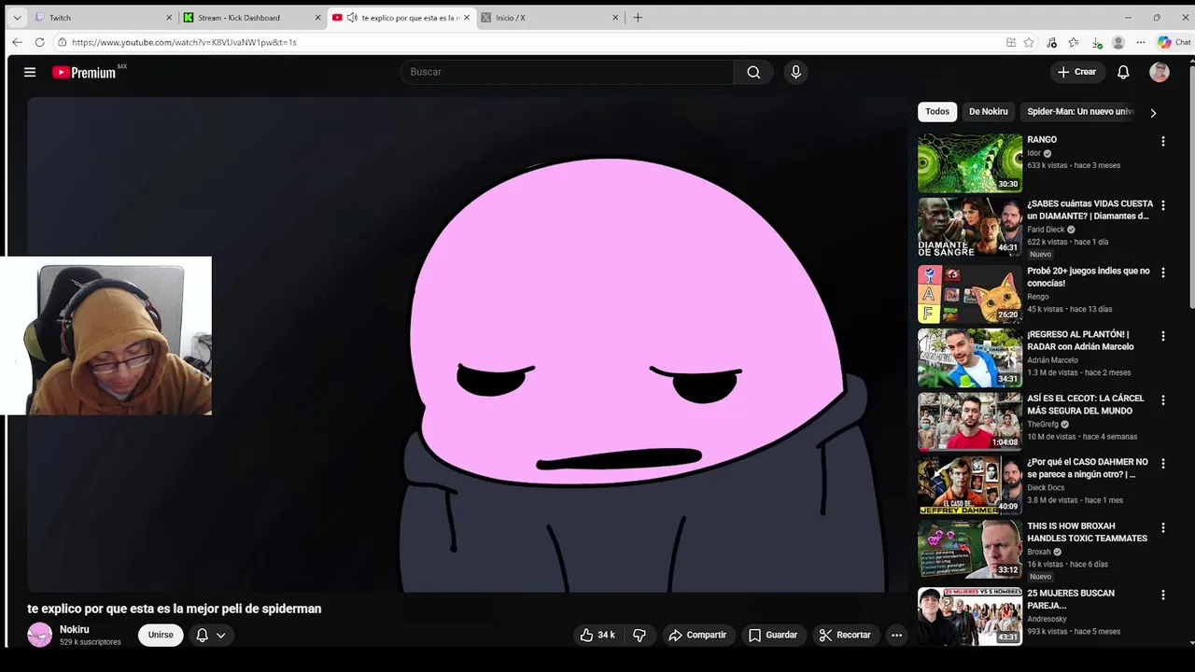Open browser favorites list icon
The width and height of the screenshot is (1195, 672).
(x=1074, y=42)
